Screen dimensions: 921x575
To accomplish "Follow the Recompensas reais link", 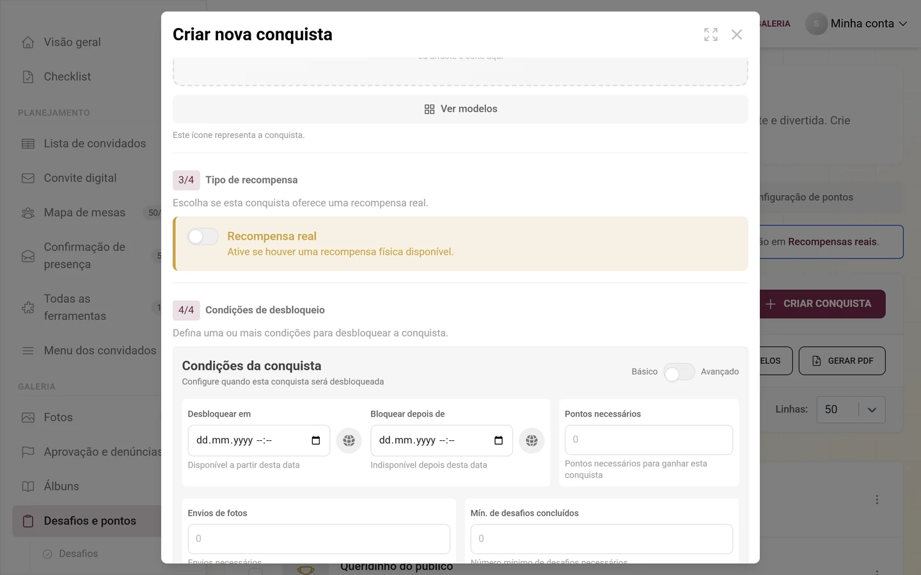I will [x=832, y=242].
